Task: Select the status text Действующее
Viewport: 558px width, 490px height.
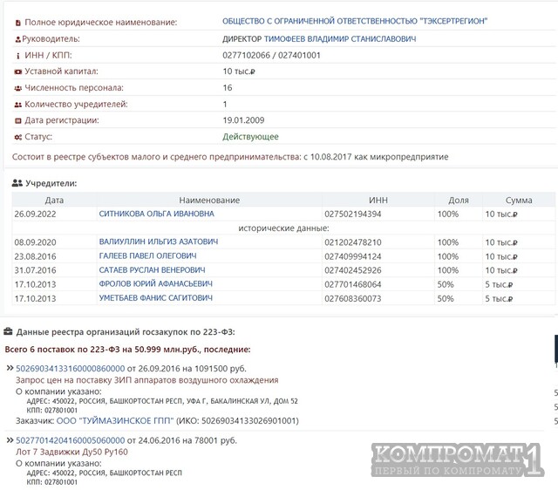Action: click(x=250, y=137)
